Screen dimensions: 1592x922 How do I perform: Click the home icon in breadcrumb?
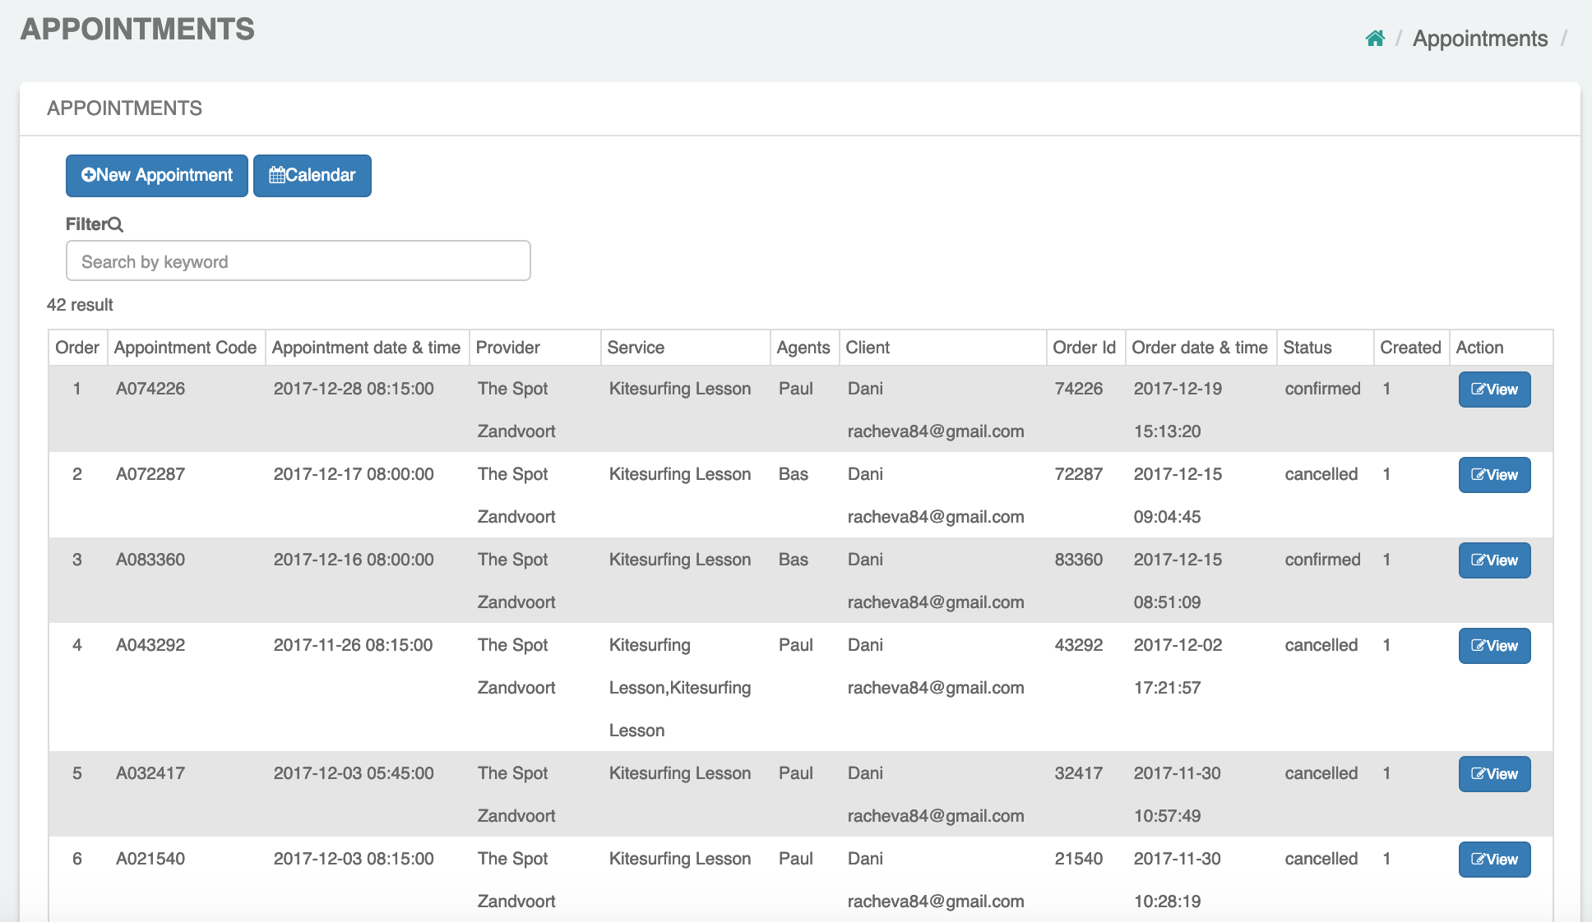pyautogui.click(x=1375, y=39)
